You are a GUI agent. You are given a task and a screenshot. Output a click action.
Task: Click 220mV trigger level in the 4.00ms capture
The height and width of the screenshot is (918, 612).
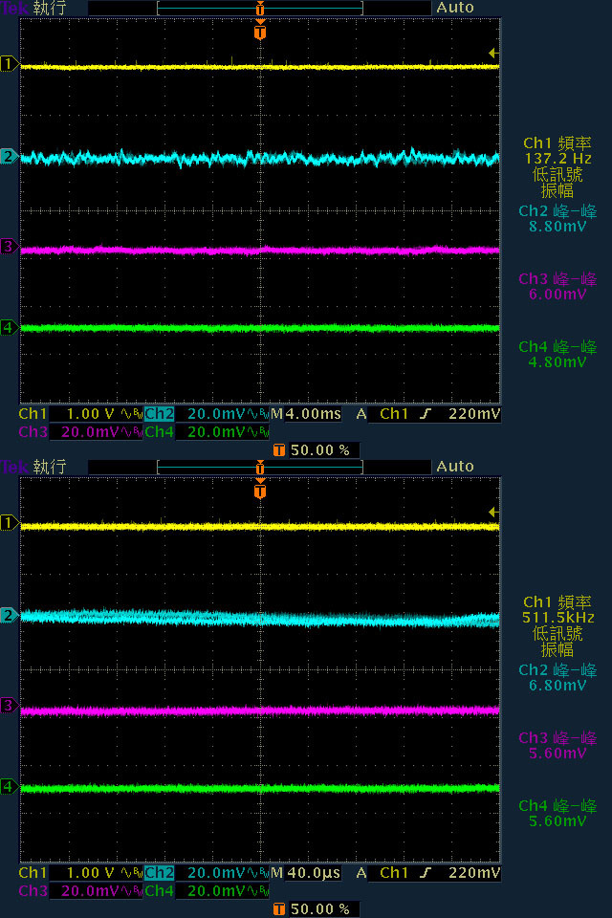(x=474, y=414)
